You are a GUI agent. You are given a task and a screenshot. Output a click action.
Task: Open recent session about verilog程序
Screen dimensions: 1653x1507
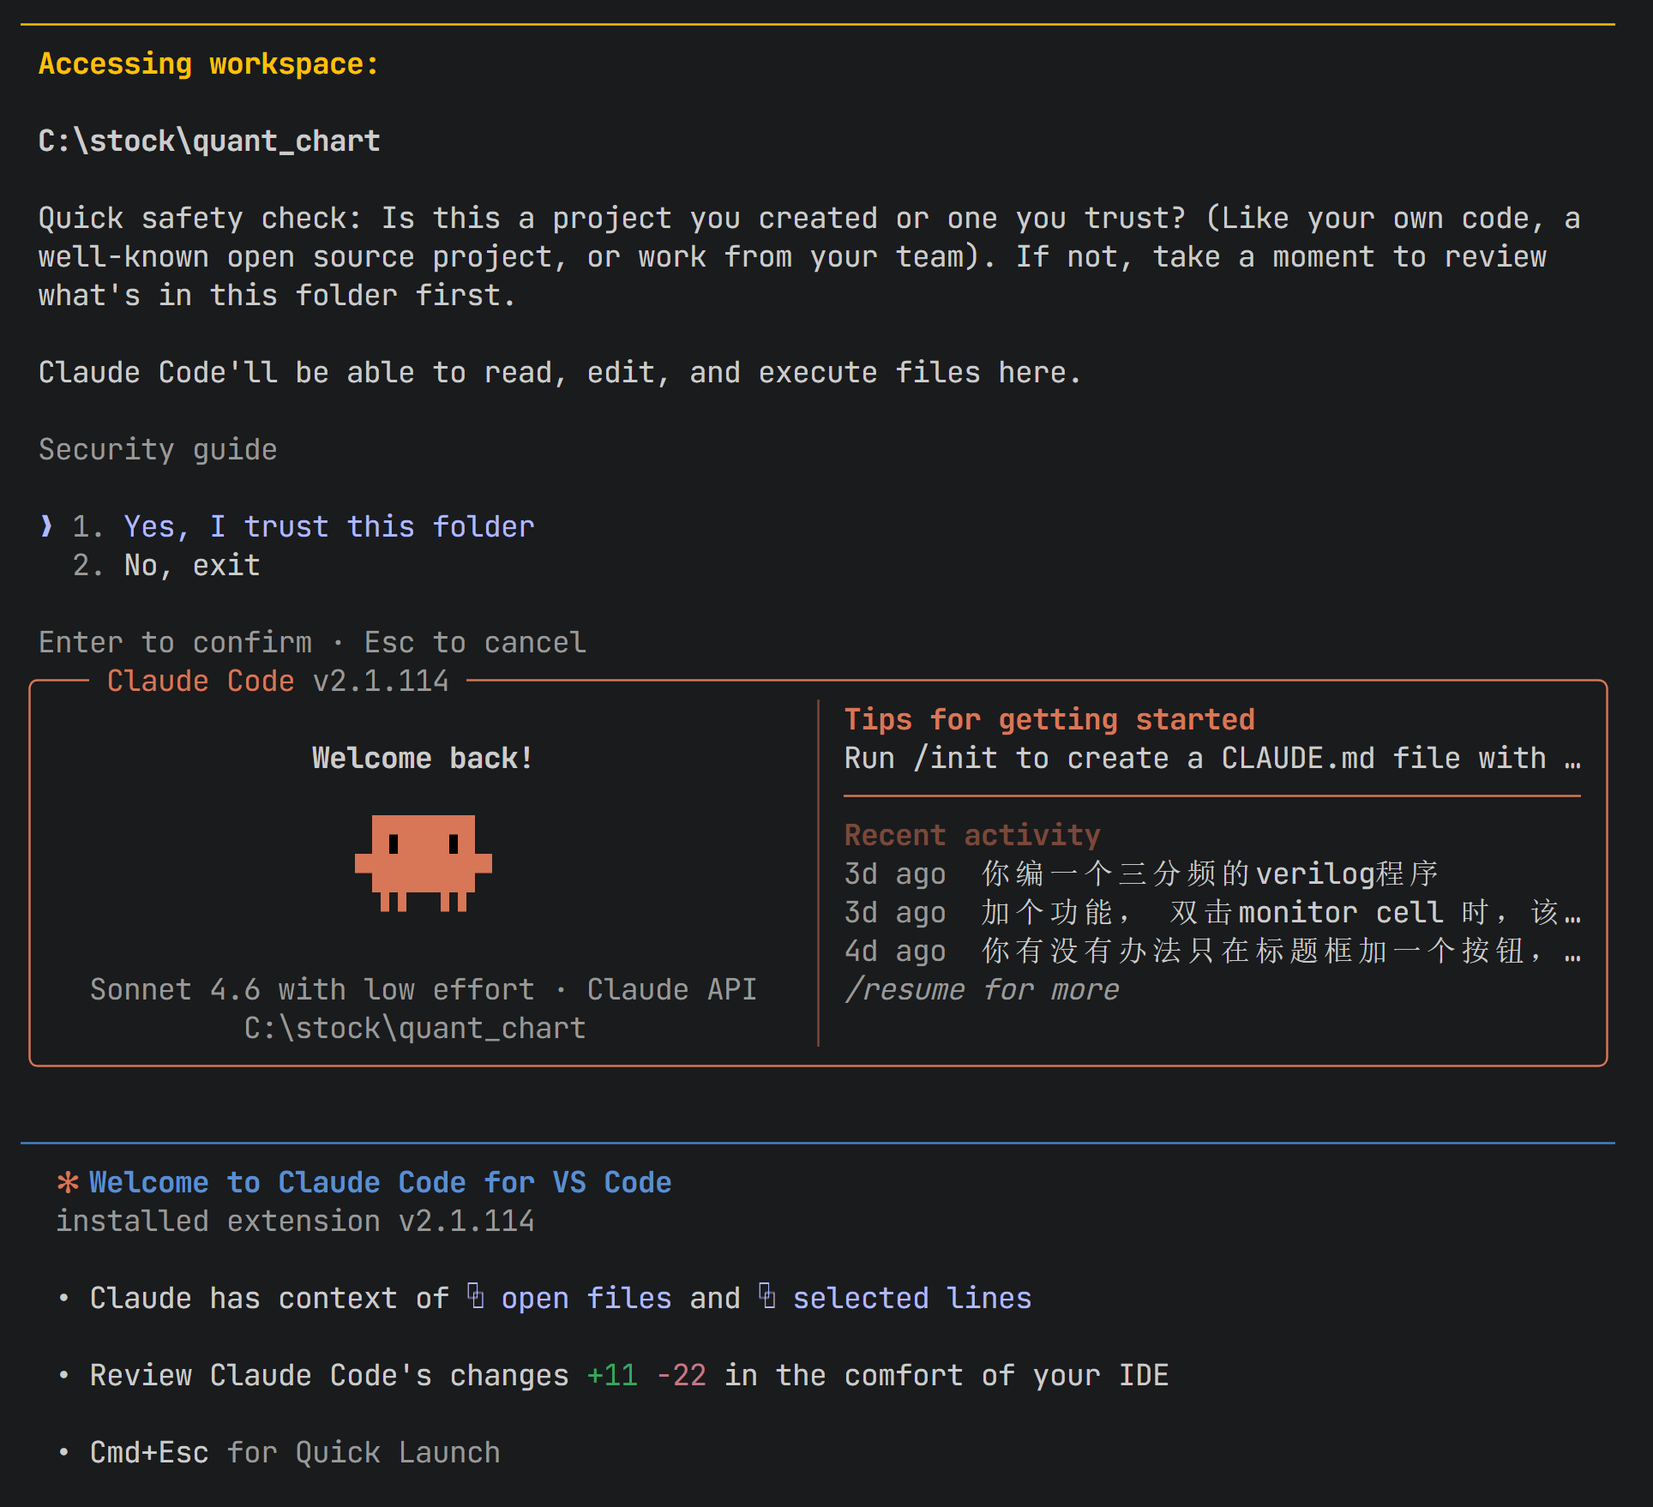(1141, 874)
